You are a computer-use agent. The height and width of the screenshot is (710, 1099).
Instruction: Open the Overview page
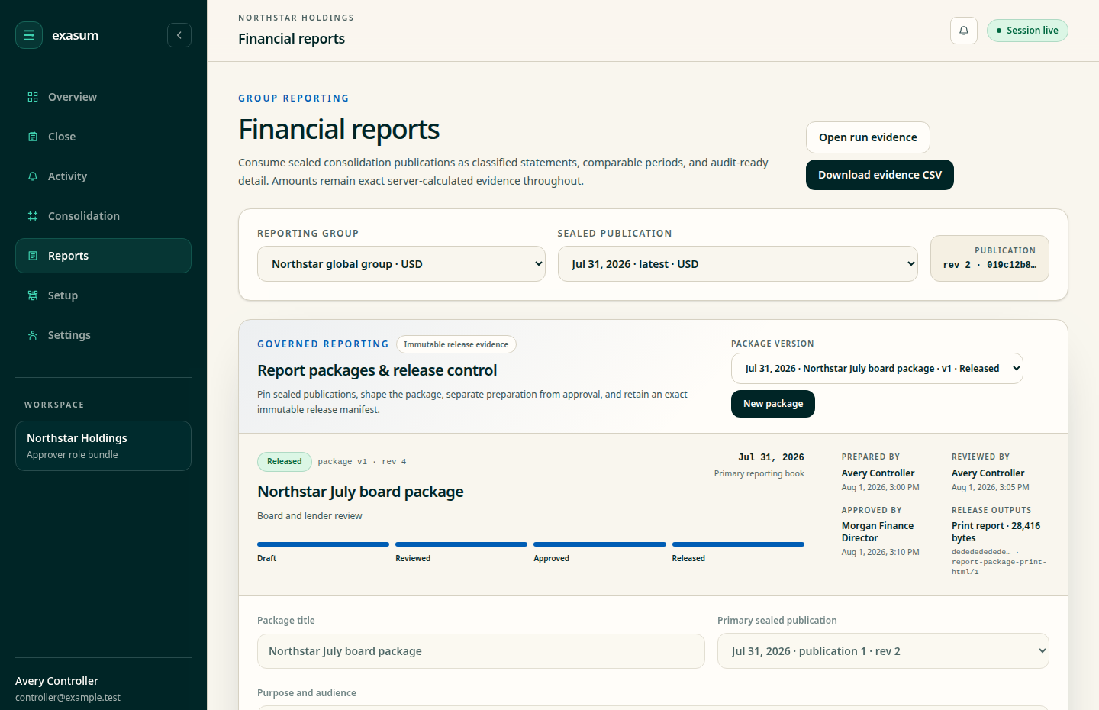pyautogui.click(x=103, y=97)
